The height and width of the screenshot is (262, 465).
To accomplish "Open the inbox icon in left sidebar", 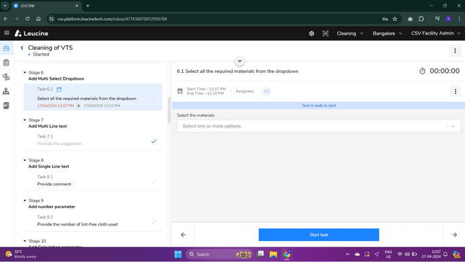I will (x=6, y=48).
